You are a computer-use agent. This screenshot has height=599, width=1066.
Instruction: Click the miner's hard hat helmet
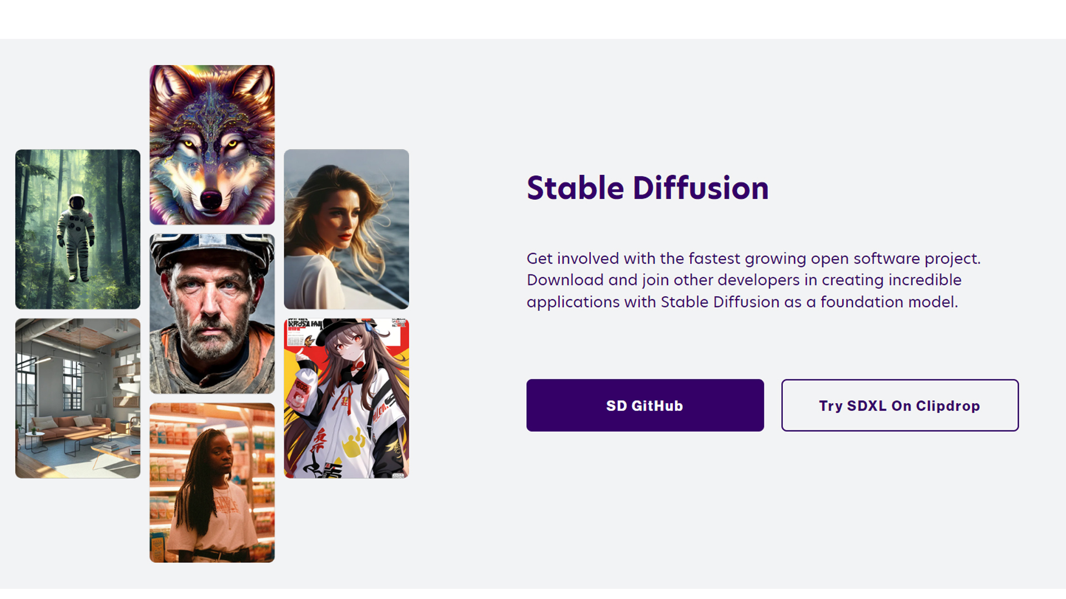(212, 252)
